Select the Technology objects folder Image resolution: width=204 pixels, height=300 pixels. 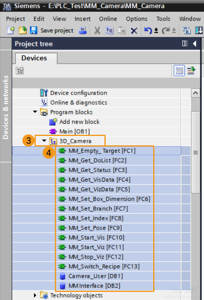pos(76,296)
